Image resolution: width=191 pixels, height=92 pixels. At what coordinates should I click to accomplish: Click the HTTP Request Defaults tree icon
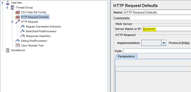[17, 17]
